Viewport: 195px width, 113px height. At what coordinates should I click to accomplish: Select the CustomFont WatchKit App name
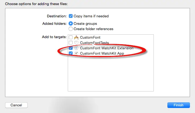[102, 53]
